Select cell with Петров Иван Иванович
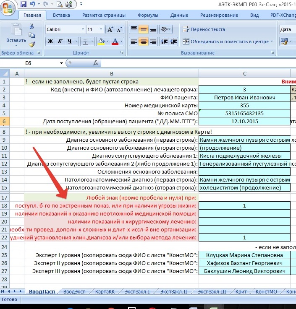Screen dimensions: 296x309 244,97
